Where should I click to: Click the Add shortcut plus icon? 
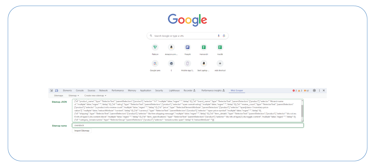tap(220, 63)
